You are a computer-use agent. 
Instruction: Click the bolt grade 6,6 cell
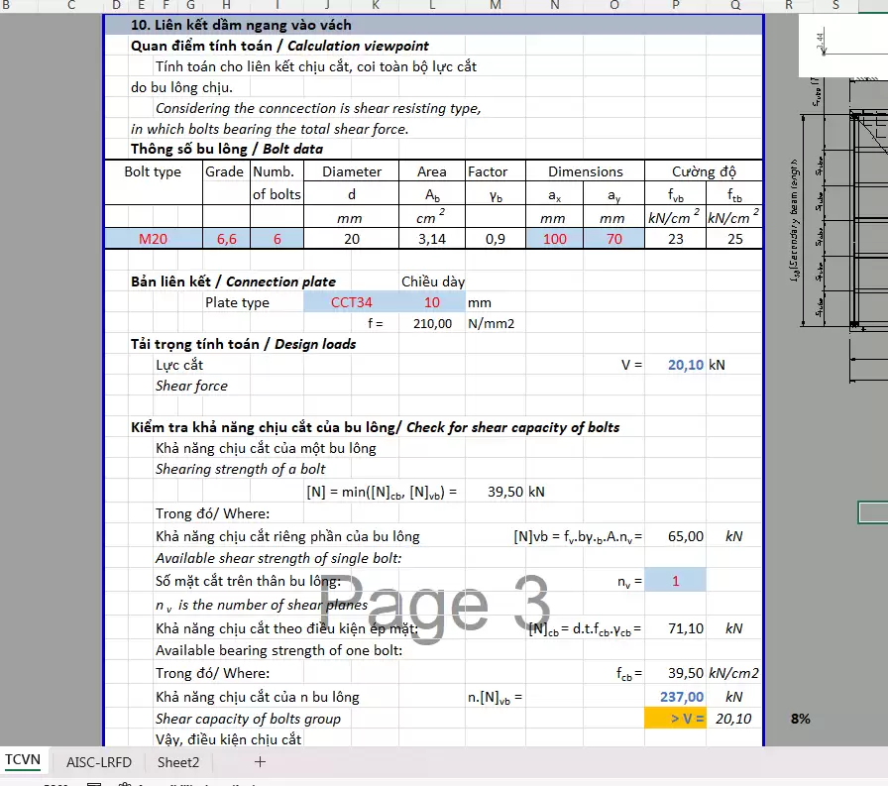226,239
